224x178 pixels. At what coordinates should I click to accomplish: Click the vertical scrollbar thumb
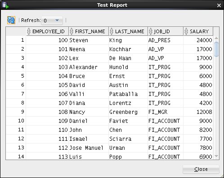click(x=216, y=49)
